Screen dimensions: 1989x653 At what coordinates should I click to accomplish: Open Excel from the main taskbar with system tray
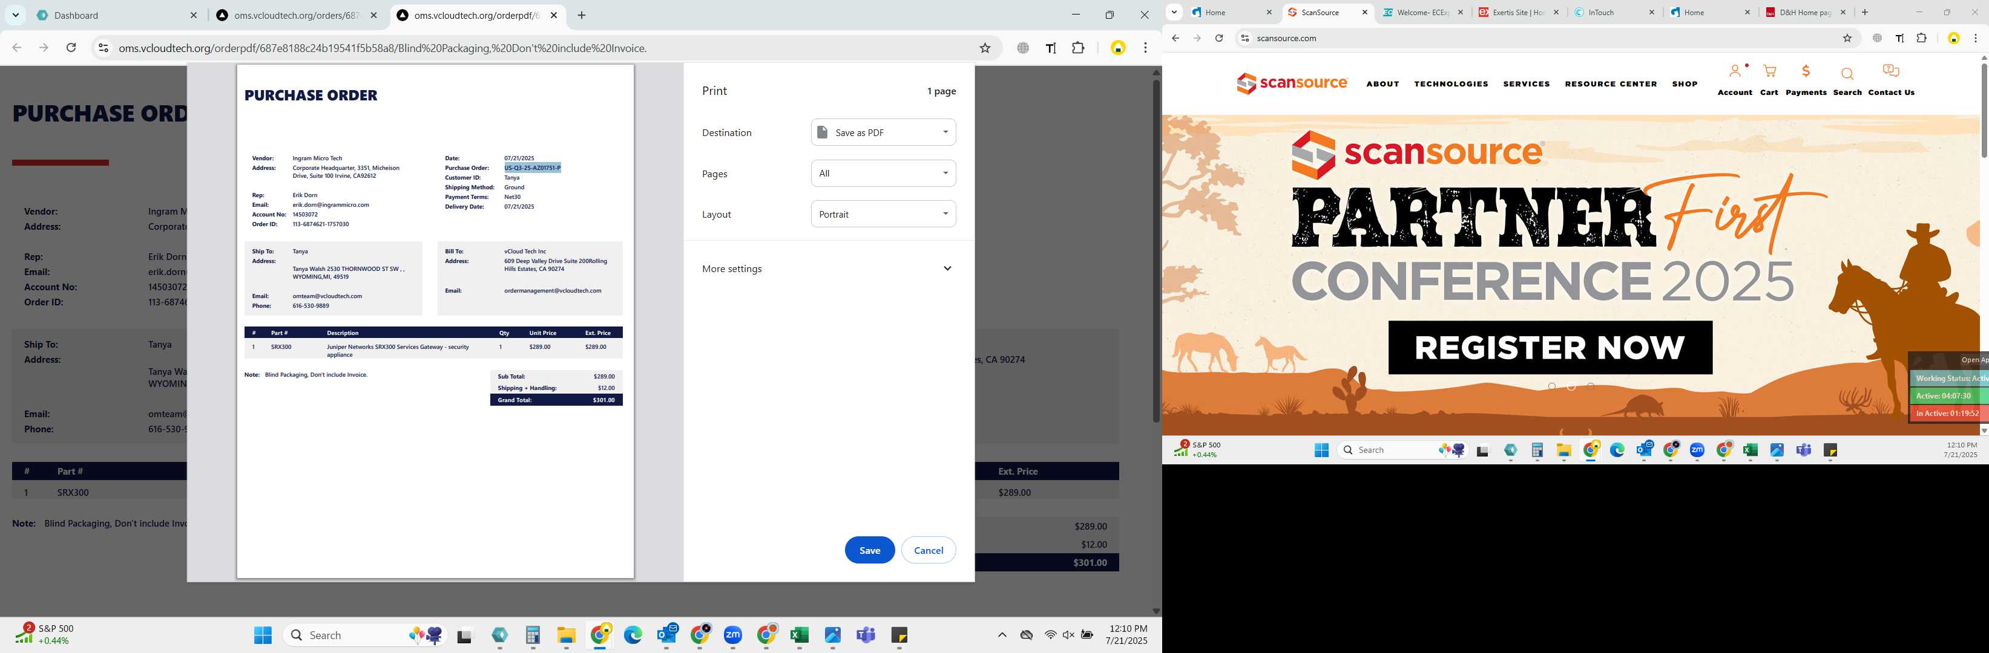pos(799,635)
